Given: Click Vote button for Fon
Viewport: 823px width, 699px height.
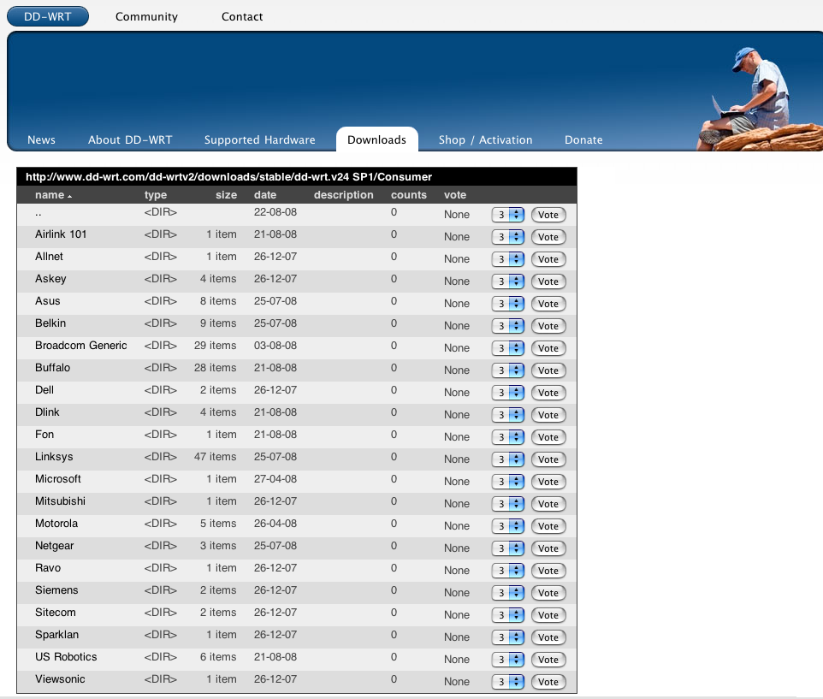Looking at the screenshot, I should click(548, 437).
